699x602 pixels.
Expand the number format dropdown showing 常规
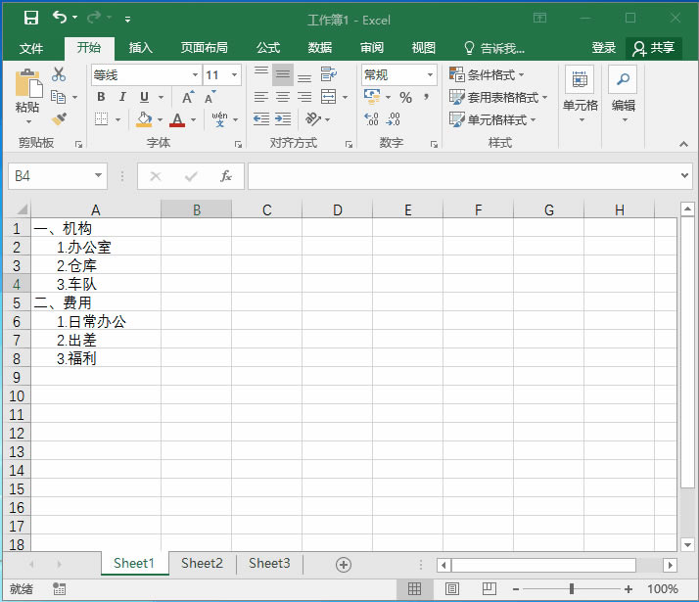[x=430, y=74]
